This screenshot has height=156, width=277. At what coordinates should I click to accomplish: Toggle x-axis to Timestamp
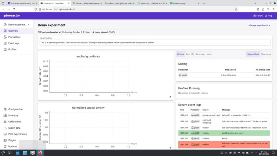coord(266,54)
